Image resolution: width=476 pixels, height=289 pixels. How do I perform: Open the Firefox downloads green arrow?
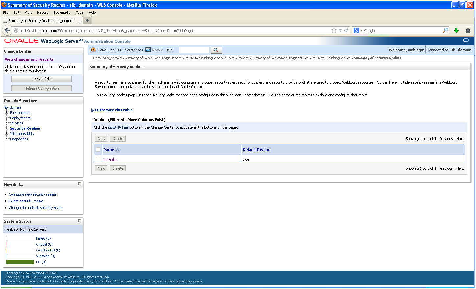click(x=456, y=30)
